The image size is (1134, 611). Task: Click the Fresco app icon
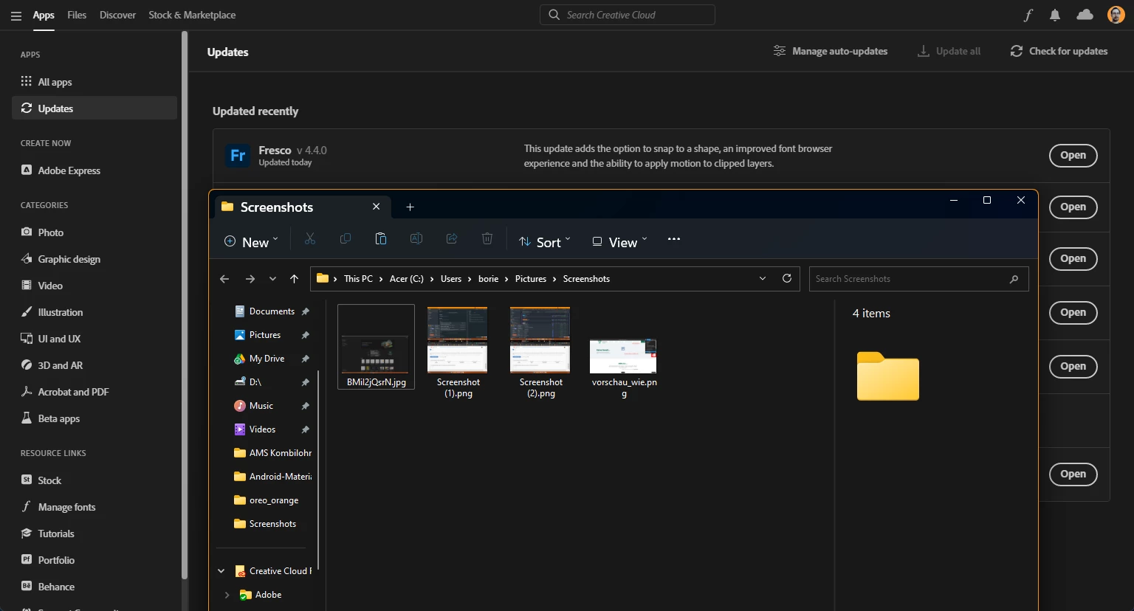click(238, 156)
